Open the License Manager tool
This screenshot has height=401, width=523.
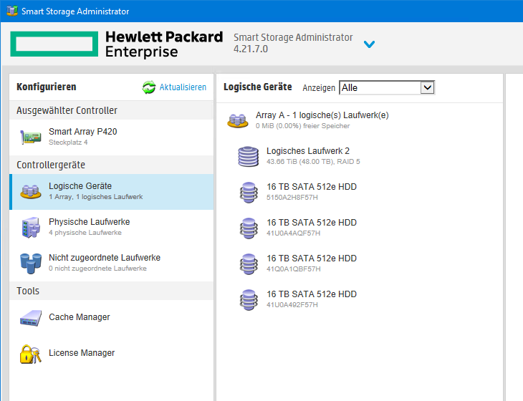click(111, 353)
